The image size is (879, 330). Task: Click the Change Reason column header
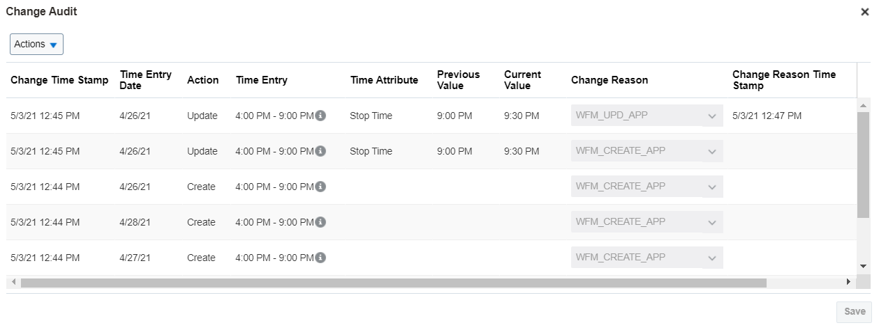point(610,80)
